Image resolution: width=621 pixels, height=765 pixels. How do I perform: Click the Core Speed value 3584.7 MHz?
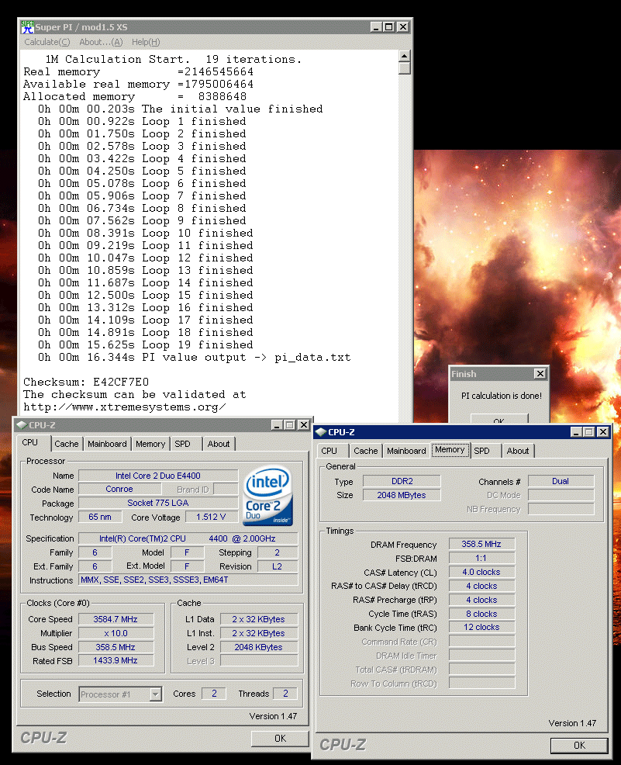click(x=116, y=619)
